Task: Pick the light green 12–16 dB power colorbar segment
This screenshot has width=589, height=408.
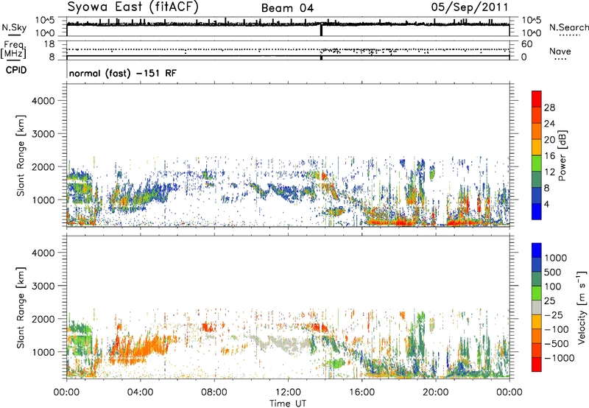Action: (x=537, y=163)
